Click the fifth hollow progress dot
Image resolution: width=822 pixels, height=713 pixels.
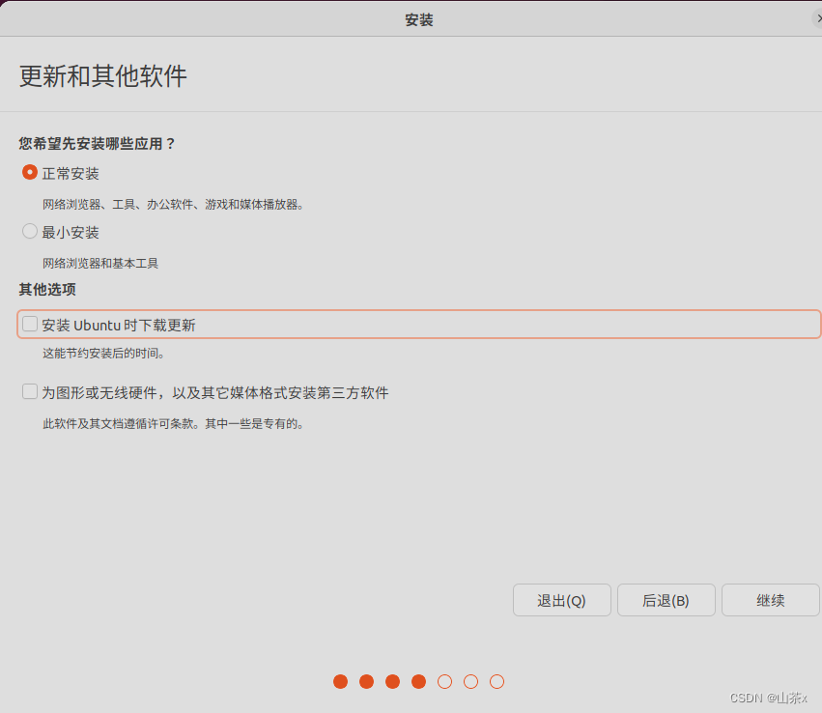[444, 681]
